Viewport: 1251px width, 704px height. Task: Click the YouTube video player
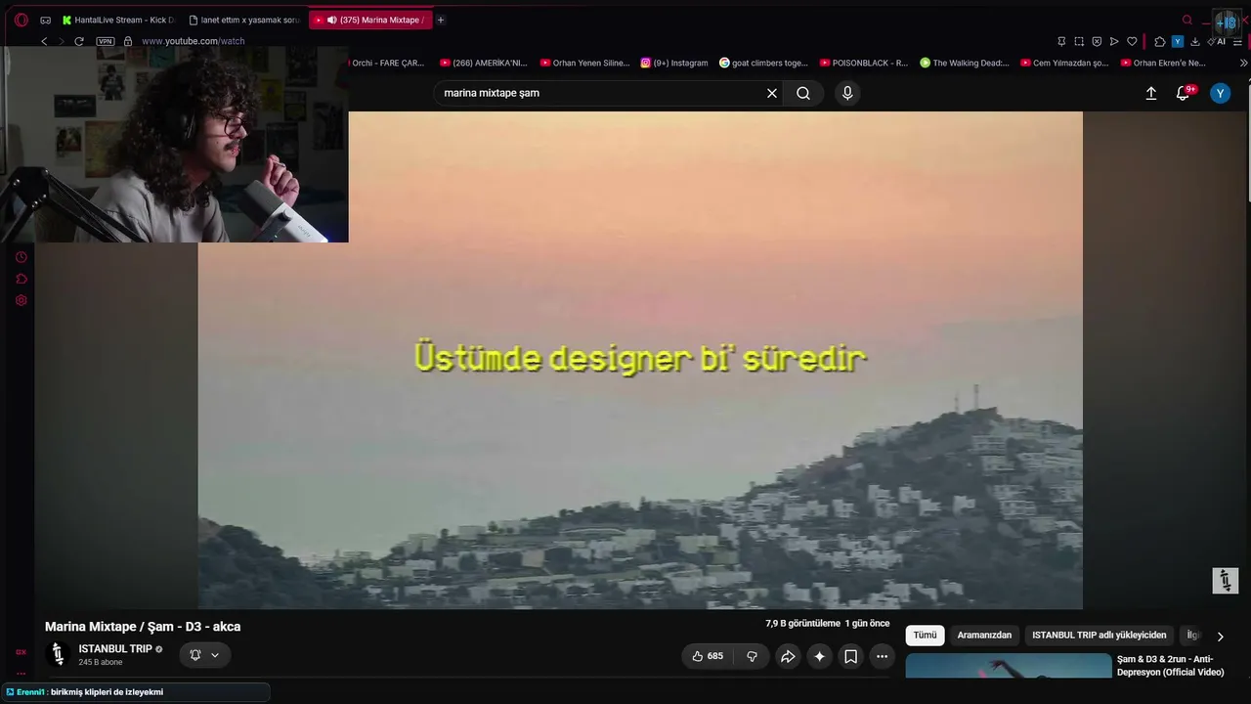(640, 360)
